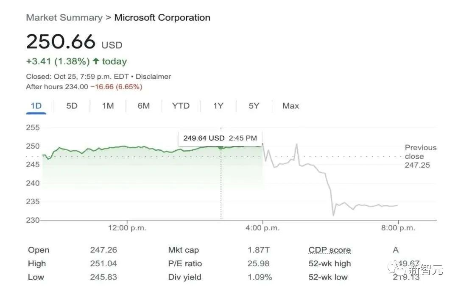Viewport: 458px width, 290px height.
Task: Open the Disclaimer link
Action: pyautogui.click(x=154, y=77)
